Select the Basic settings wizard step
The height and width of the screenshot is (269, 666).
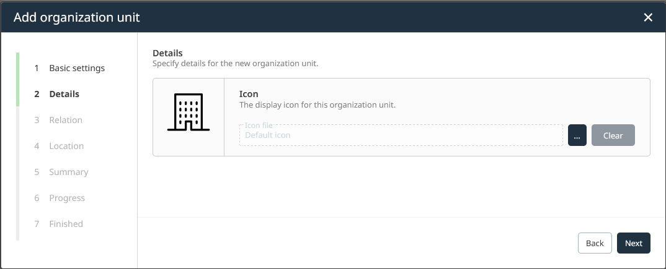[x=77, y=68]
